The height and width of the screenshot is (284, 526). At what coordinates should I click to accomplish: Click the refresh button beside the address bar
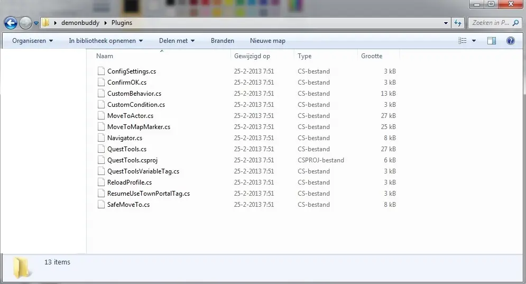point(458,23)
